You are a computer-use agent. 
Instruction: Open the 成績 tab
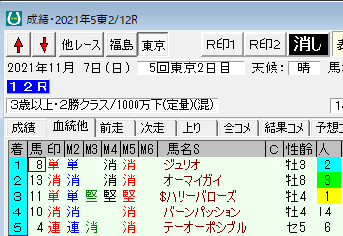click(x=26, y=128)
